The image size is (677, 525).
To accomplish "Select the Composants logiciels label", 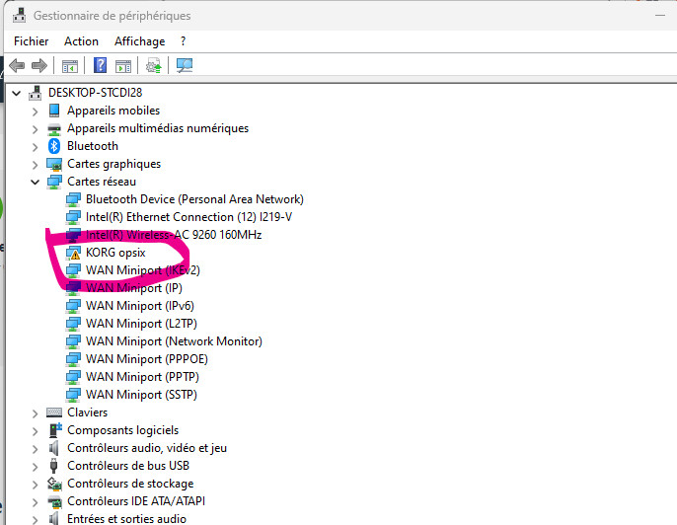I will click(x=123, y=430).
